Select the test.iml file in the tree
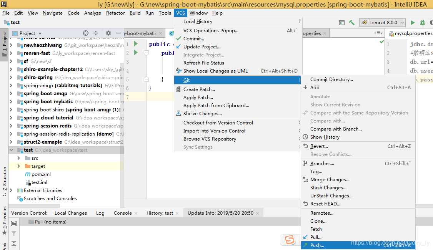Image resolution: width=433 pixels, height=250 pixels. tap(39, 182)
